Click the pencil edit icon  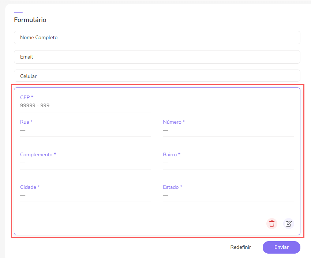(288, 224)
